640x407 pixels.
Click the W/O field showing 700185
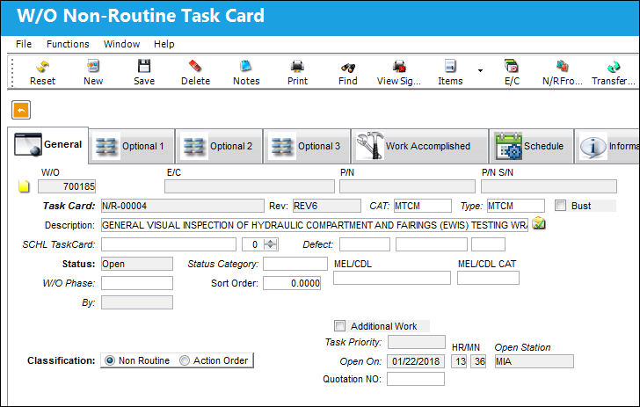67,186
